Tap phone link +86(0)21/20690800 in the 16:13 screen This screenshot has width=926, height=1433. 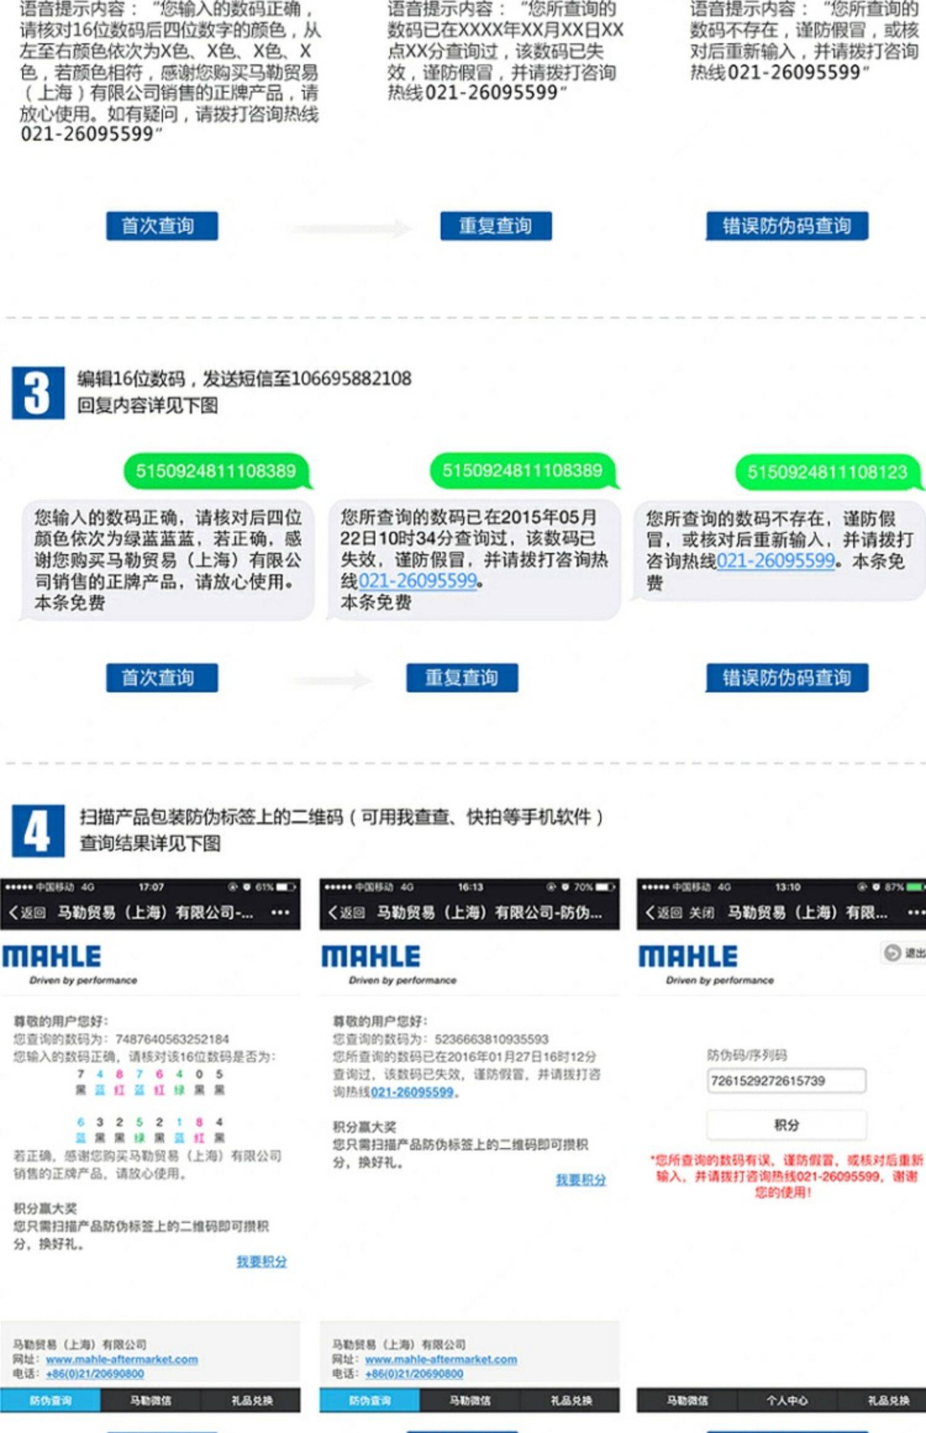pos(414,1374)
